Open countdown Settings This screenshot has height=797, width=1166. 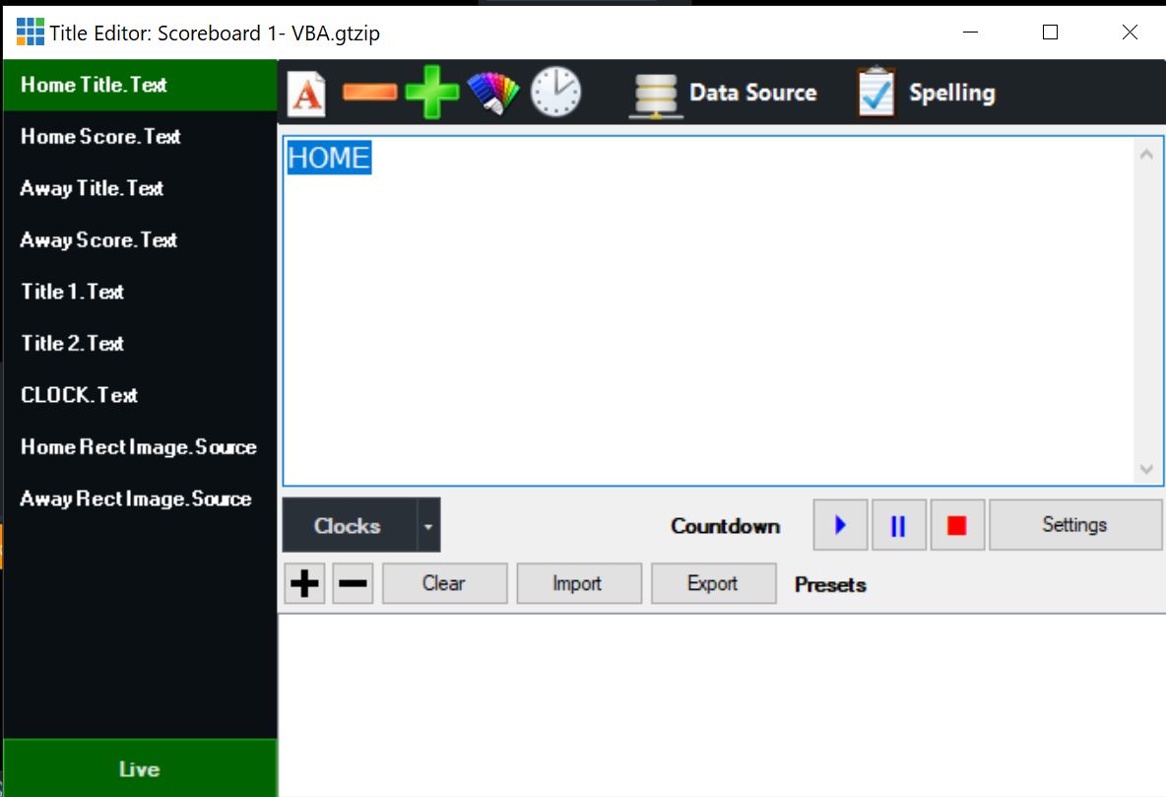1074,525
